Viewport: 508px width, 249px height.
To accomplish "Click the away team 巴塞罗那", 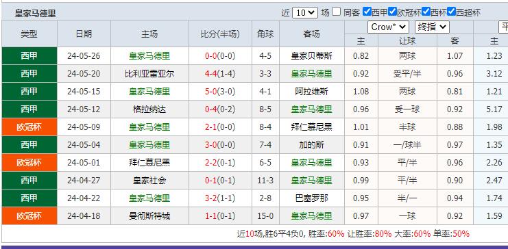I will pos(311,198).
